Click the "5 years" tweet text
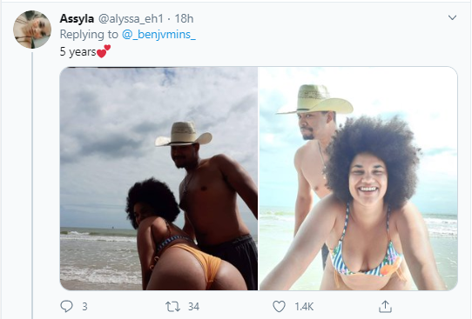 pos(78,52)
